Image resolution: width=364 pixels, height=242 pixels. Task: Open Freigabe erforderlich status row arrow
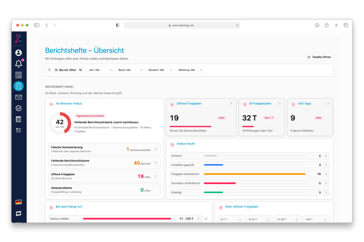pos(326,174)
